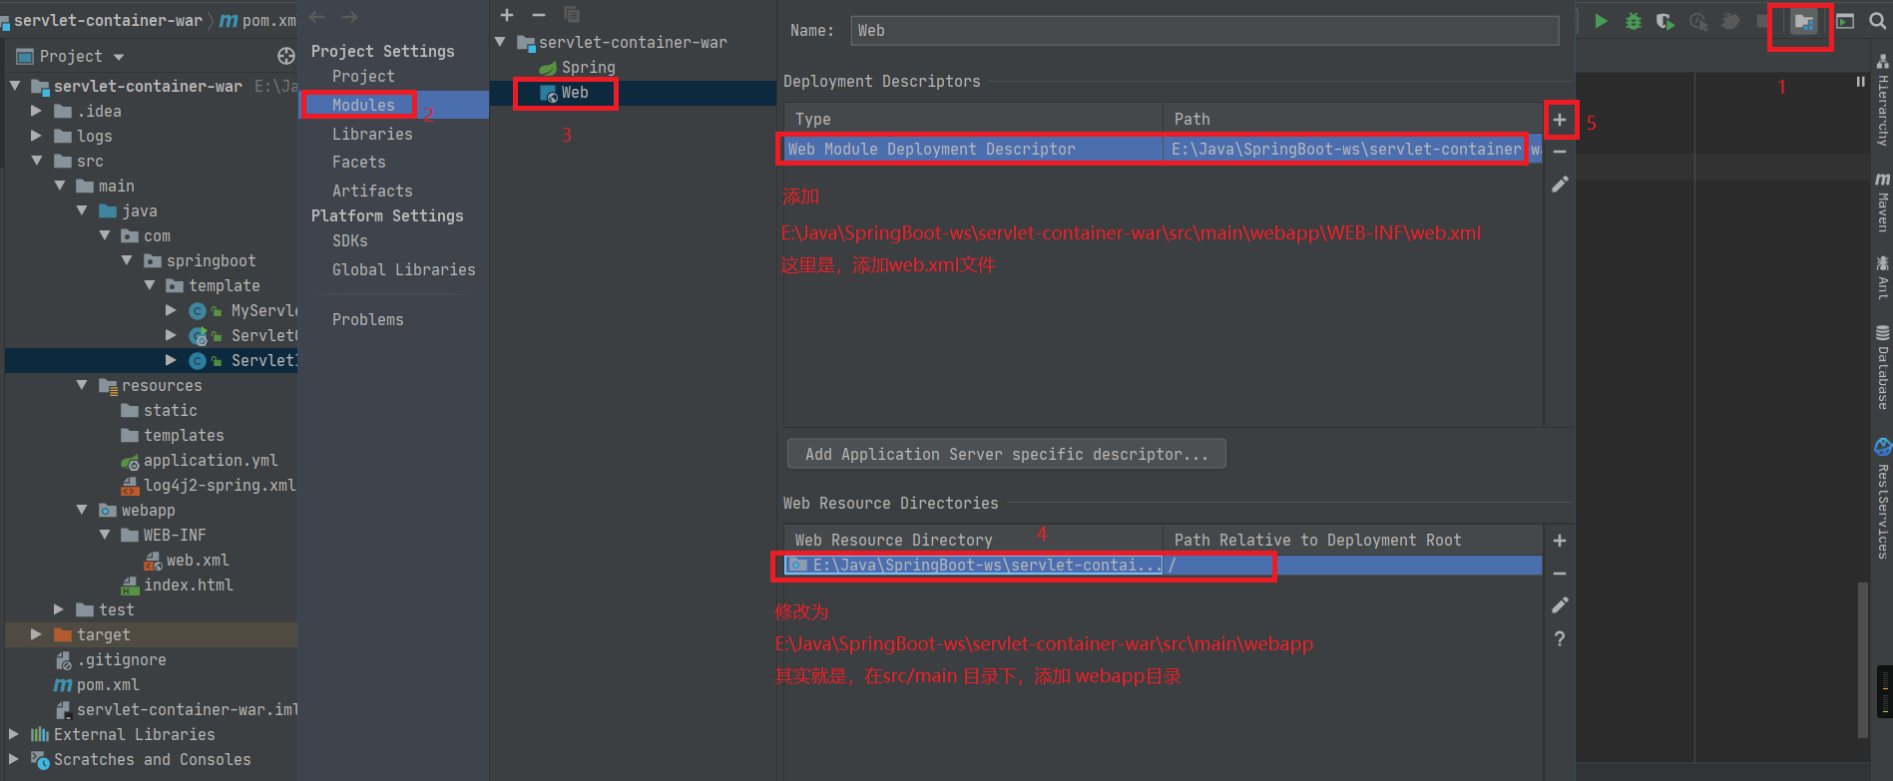Click the Profiler run icon
This screenshot has width=1893, height=781.
pos(1697,21)
